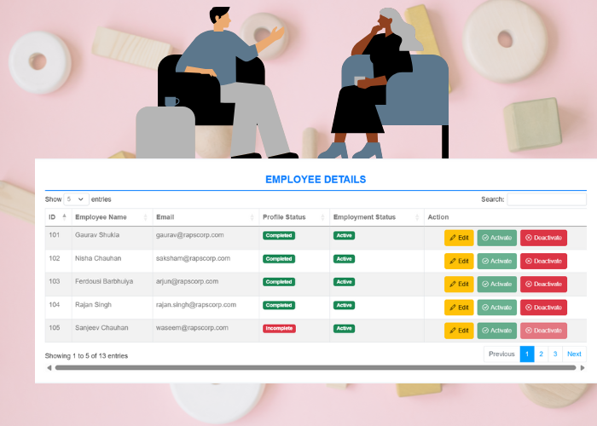The image size is (597, 426).
Task: Deactivate employee Gaurav Shukla
Action: 543,238
